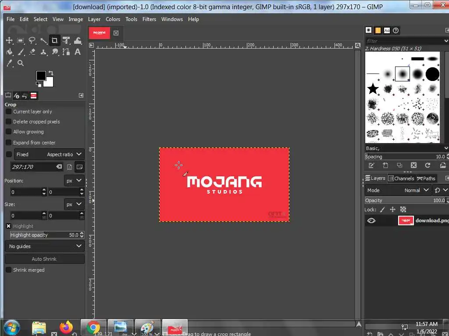449x336 pixels.
Task: Lock layer pixels with the brush icon
Action: coord(382,210)
